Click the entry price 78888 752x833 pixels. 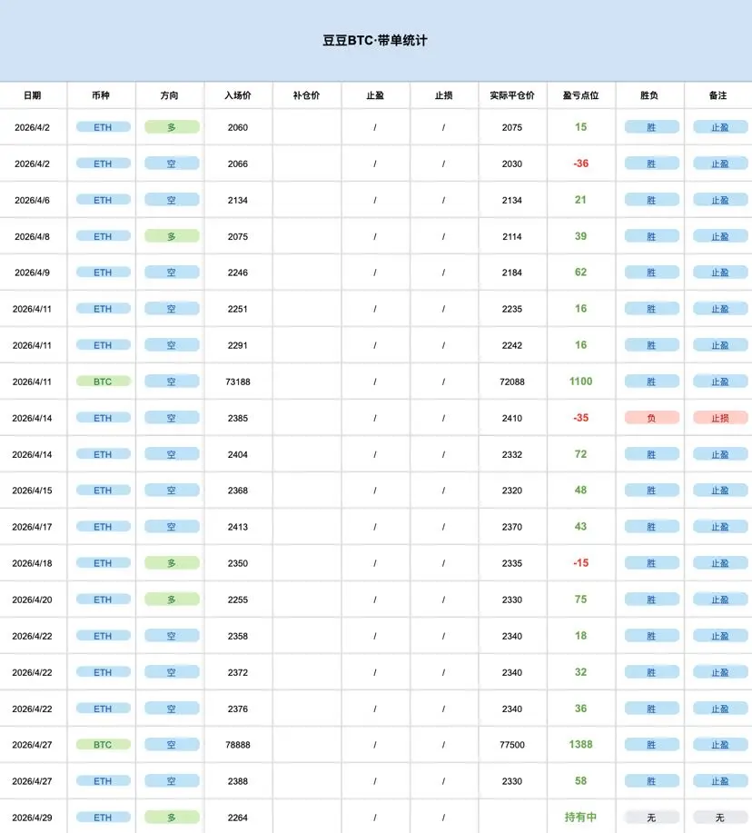(238, 745)
